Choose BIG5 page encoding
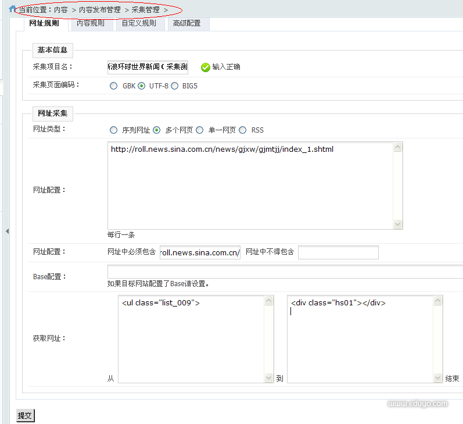 (x=174, y=85)
